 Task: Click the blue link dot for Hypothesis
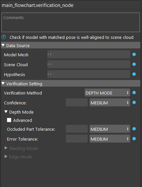pos(134,74)
